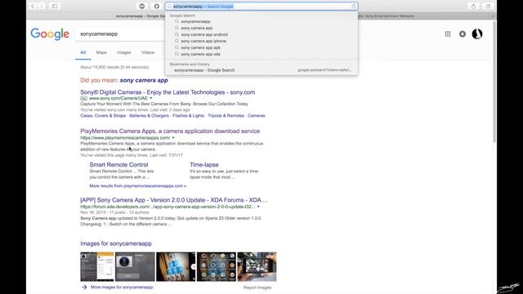
Task: Click the Google logo
Action: pyautogui.click(x=50, y=33)
